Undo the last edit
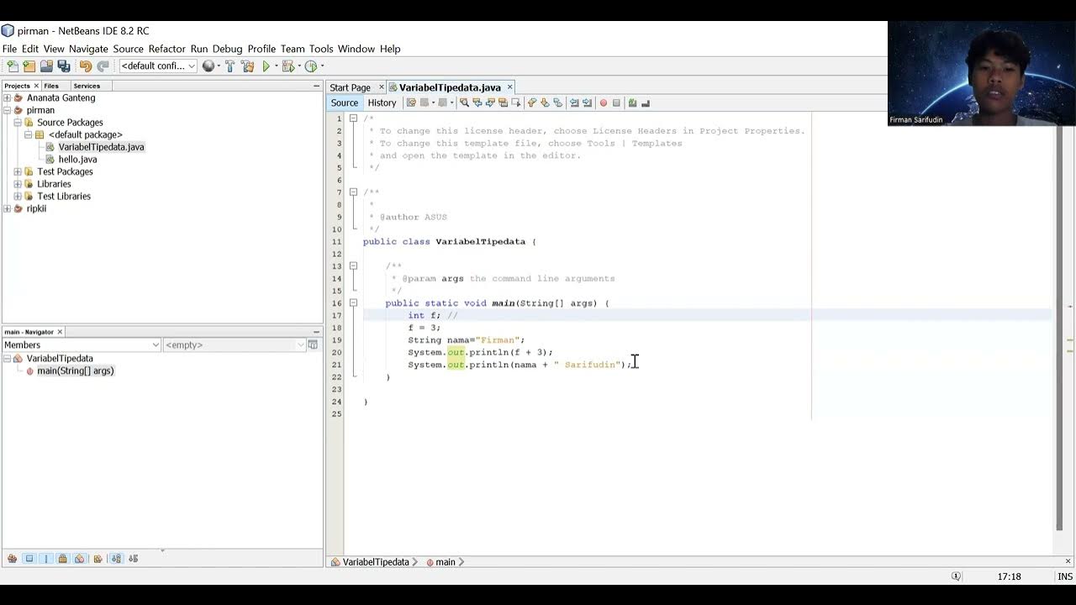This screenshot has width=1076, height=605. coord(85,66)
